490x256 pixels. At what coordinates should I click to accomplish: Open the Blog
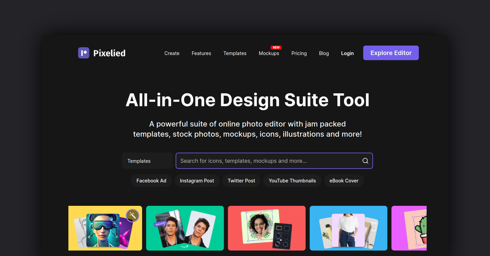pos(324,53)
